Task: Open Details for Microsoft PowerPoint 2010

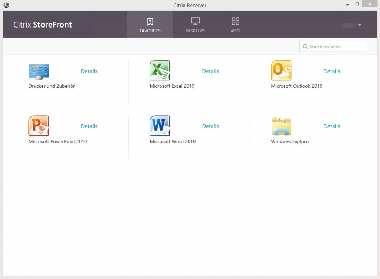Action: point(89,126)
